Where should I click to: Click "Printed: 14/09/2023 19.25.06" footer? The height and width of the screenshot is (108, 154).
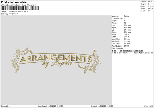102,106
